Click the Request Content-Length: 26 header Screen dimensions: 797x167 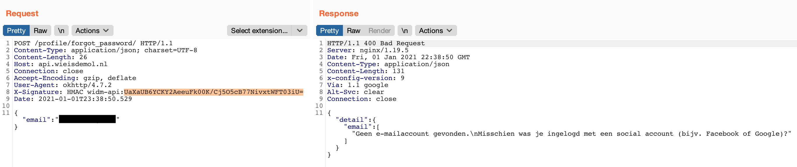pyautogui.click(x=50, y=57)
